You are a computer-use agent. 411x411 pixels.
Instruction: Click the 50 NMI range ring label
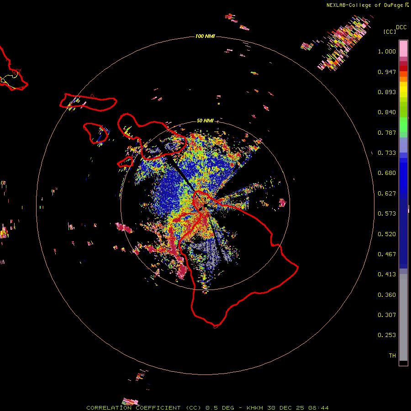click(x=205, y=121)
